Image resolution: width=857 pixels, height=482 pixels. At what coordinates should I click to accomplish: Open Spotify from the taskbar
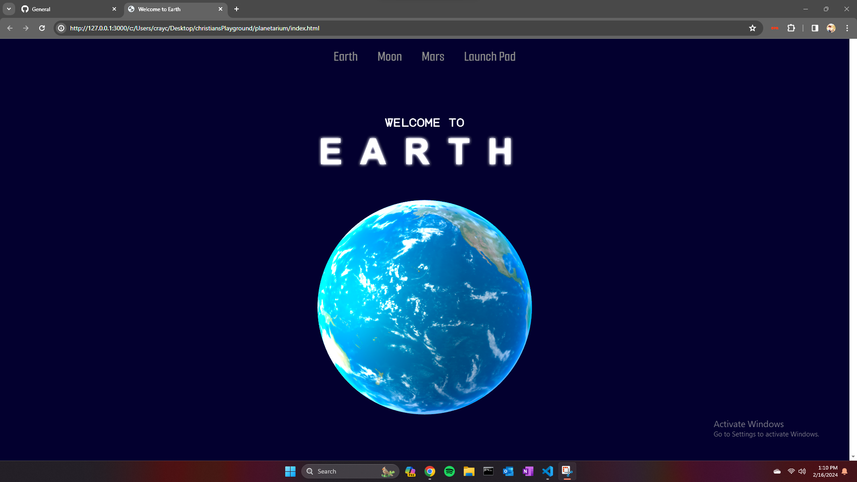click(x=449, y=471)
